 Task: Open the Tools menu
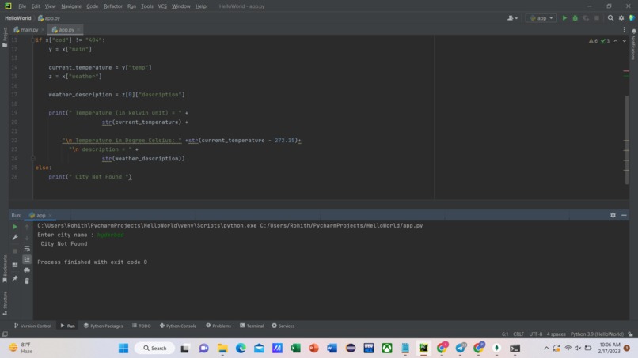[147, 6]
